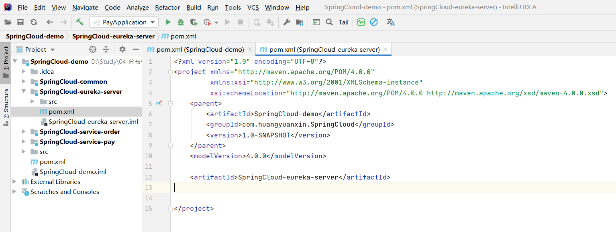Viewport: 616px width, 232px height.
Task: Expand SpringCloud-service-pay module
Action: 24,141
